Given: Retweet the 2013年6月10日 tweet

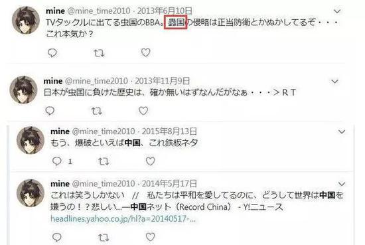Looking at the screenshot, I should pyautogui.click(x=99, y=53).
